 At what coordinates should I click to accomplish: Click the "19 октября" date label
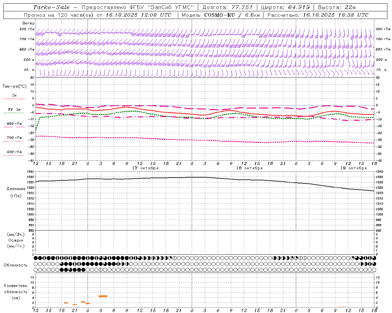(353, 168)
